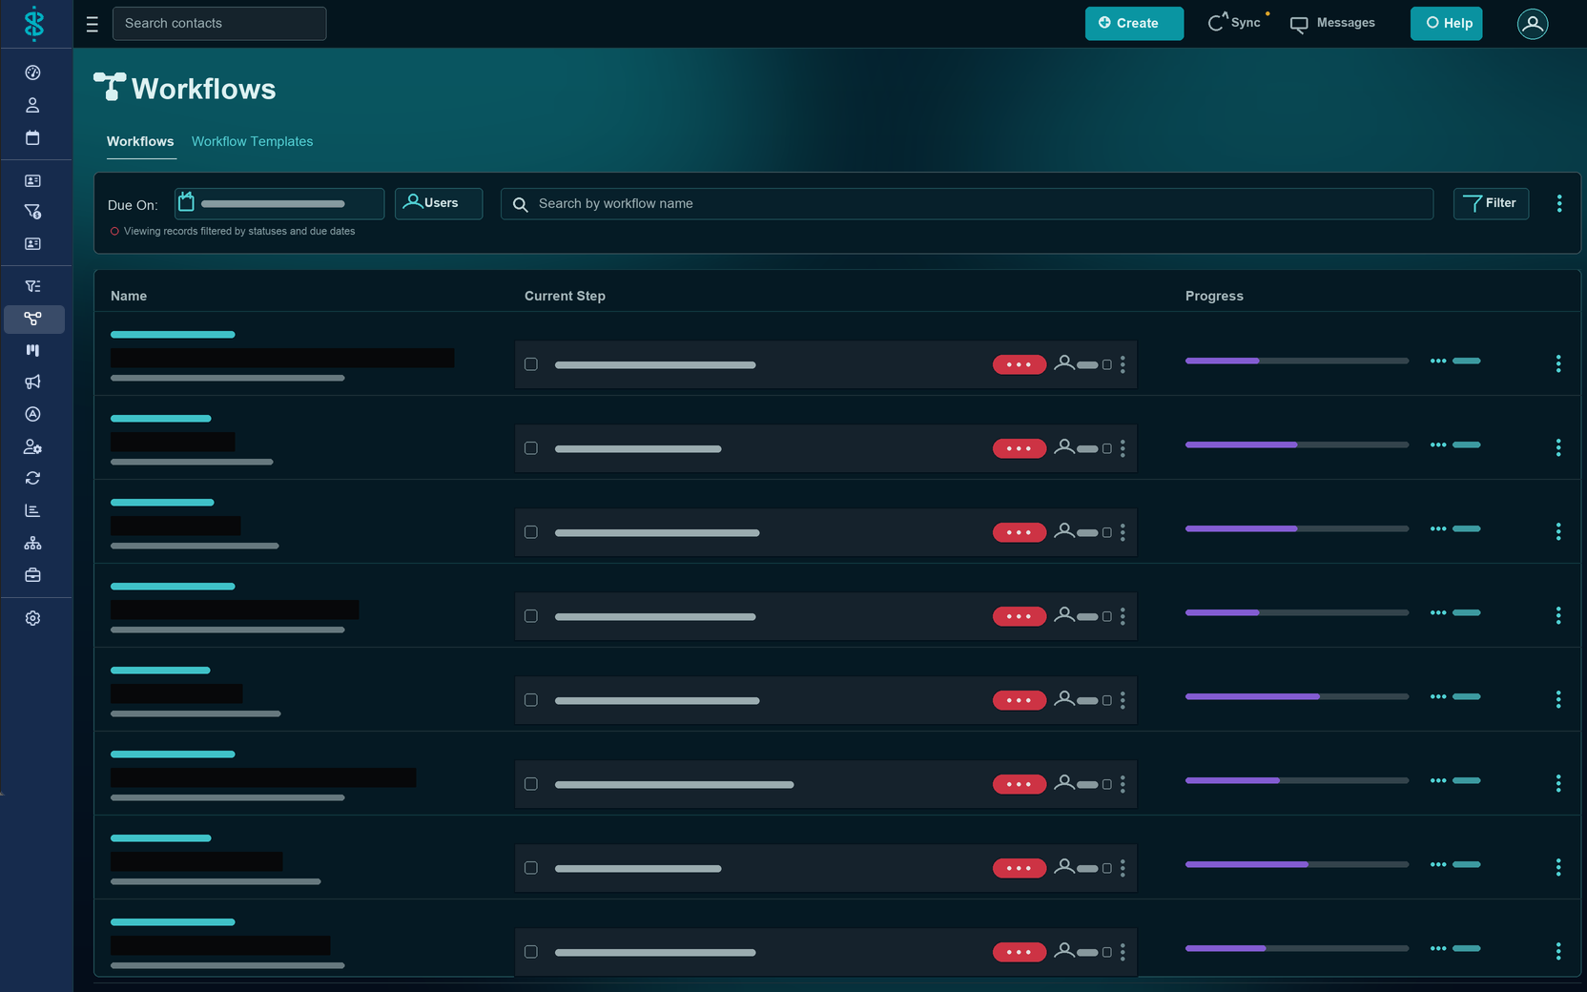Open the kanban board icon in sidebar
The height and width of the screenshot is (992, 1587).
(32, 350)
